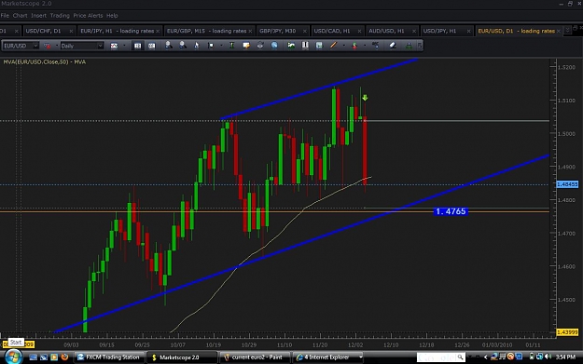Click the yellow note label tool
583x364 pixels.
point(245,46)
